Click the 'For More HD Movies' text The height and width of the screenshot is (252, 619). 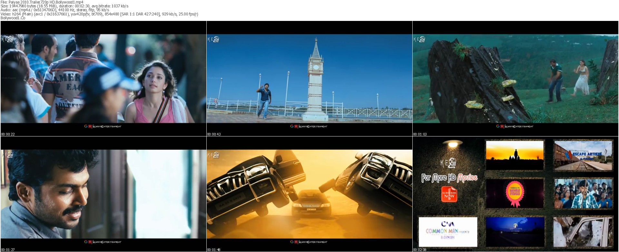click(449, 178)
